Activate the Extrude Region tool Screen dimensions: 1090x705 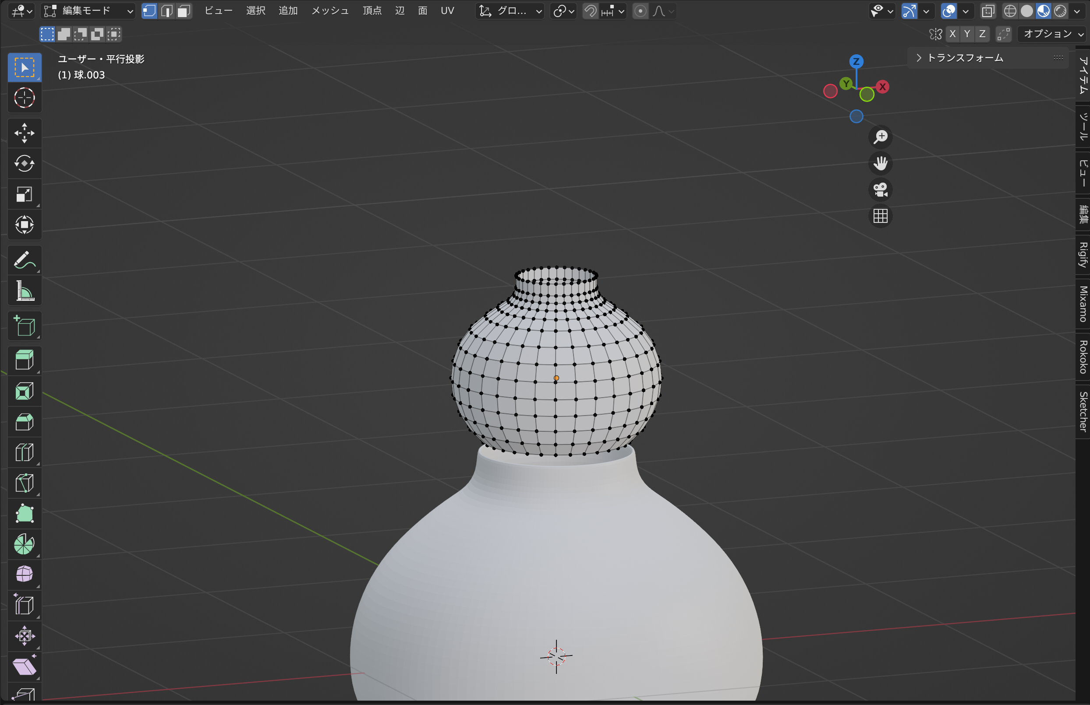pos(24,360)
